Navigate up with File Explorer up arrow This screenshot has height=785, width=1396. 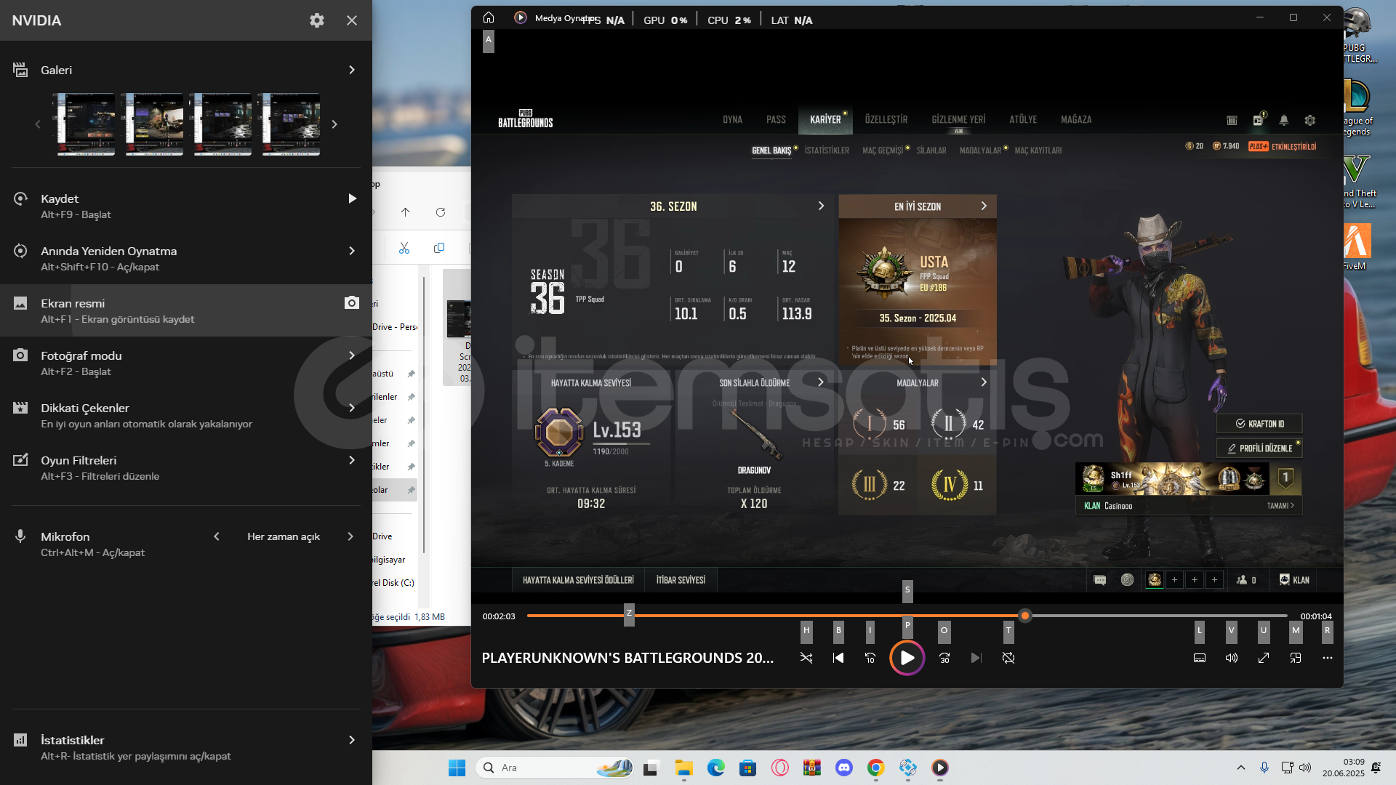point(406,212)
